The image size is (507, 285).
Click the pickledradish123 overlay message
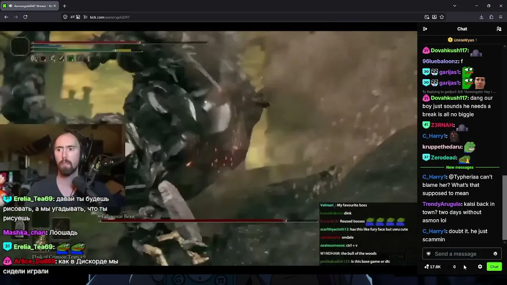(x=355, y=261)
